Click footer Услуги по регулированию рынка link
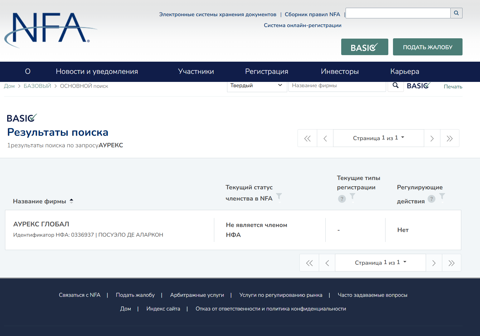480x336 pixels. pos(281,295)
